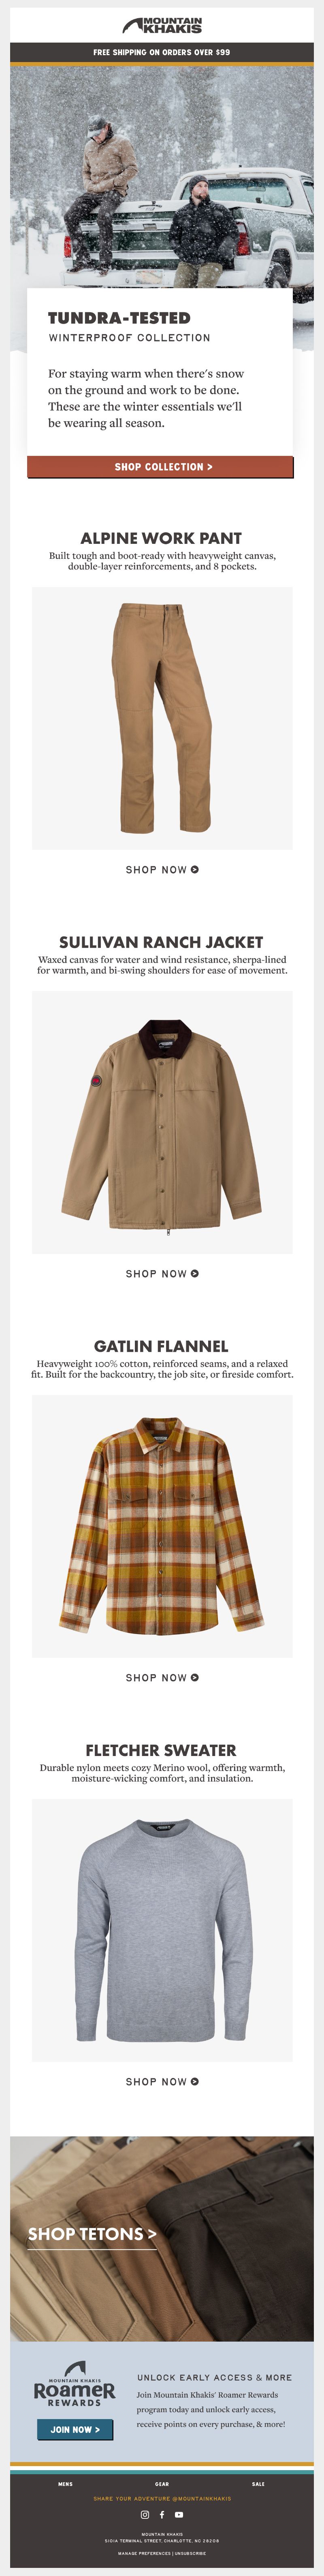
Task: Select Mens in the footer menu
Action: (x=65, y=2484)
